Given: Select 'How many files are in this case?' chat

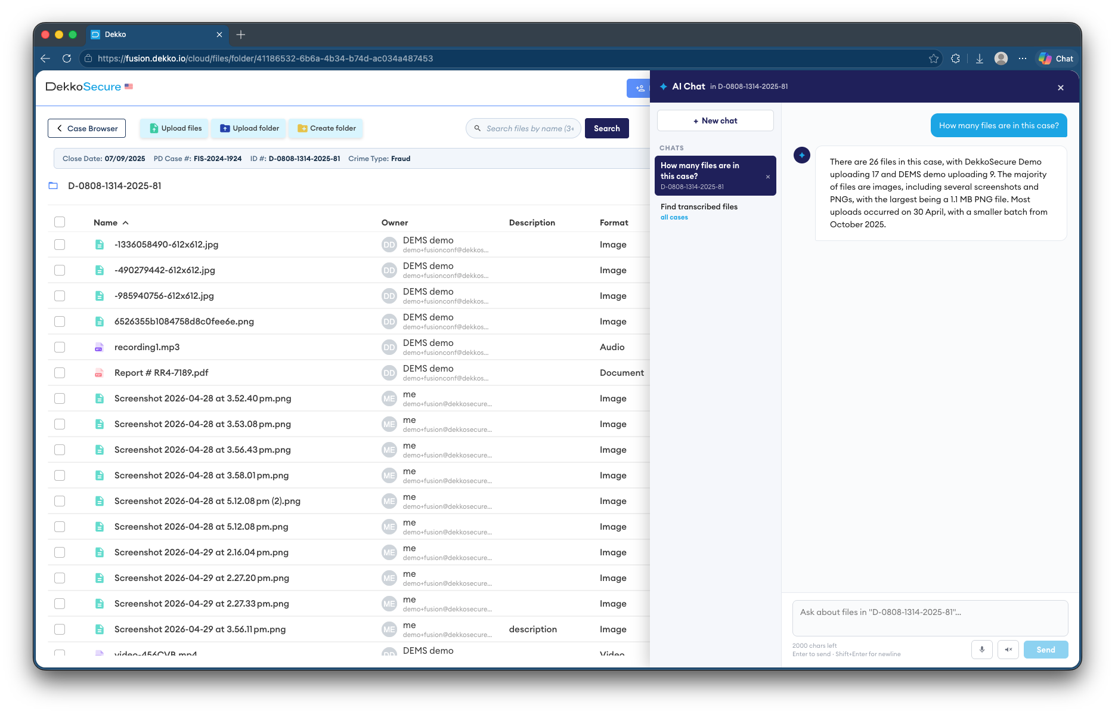Looking at the screenshot, I should [x=715, y=175].
